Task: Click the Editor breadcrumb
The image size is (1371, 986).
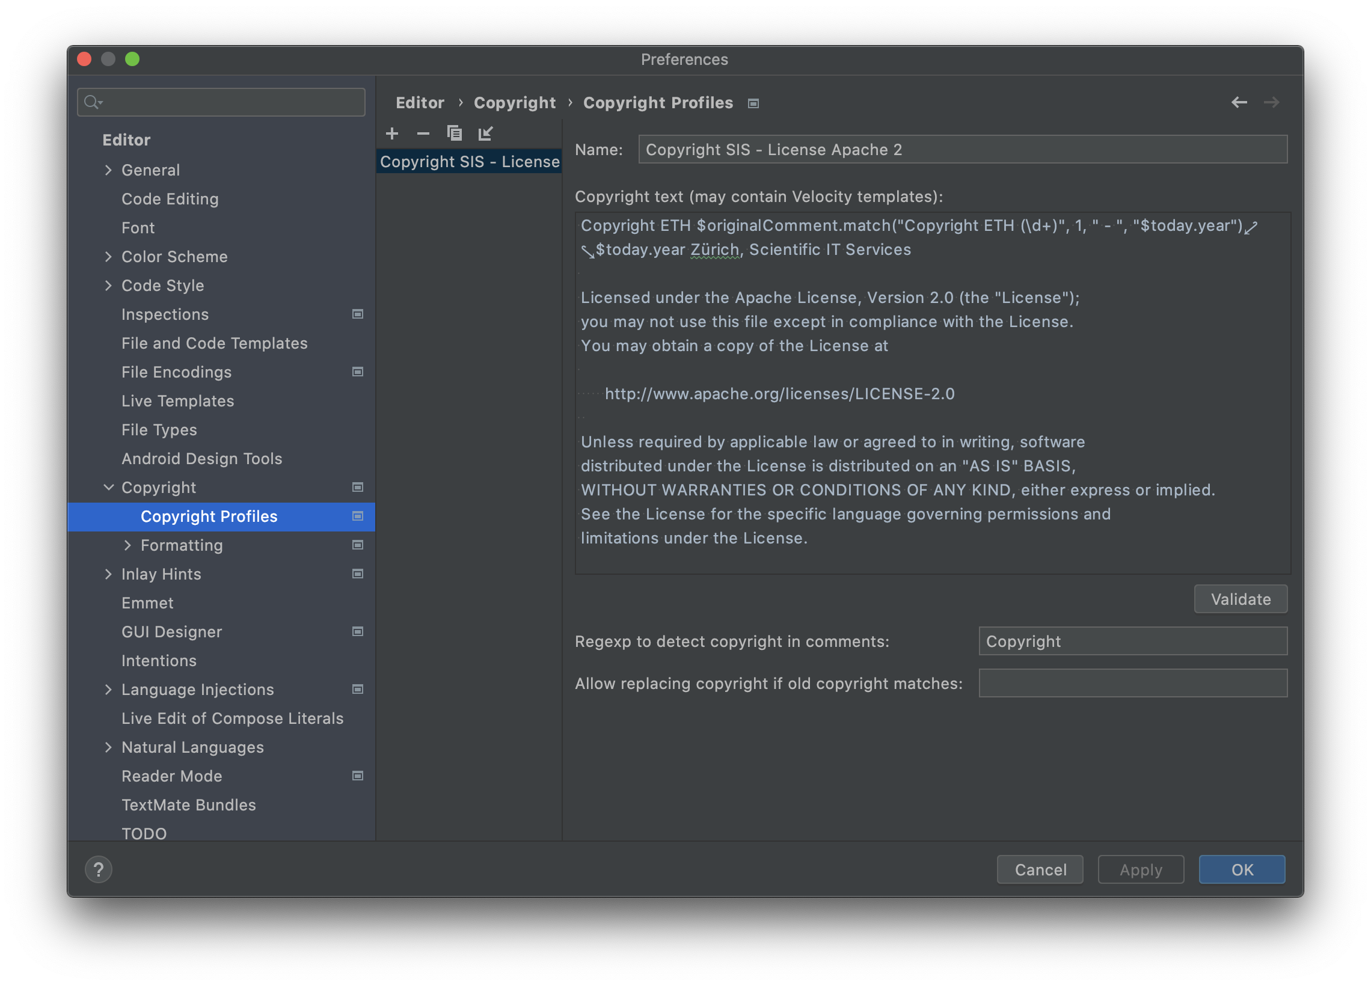Action: [420, 103]
